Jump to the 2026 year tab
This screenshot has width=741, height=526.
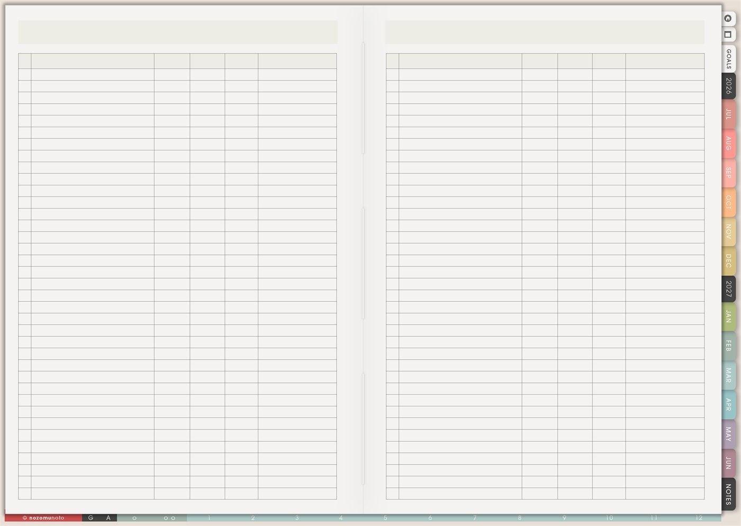[x=728, y=86]
